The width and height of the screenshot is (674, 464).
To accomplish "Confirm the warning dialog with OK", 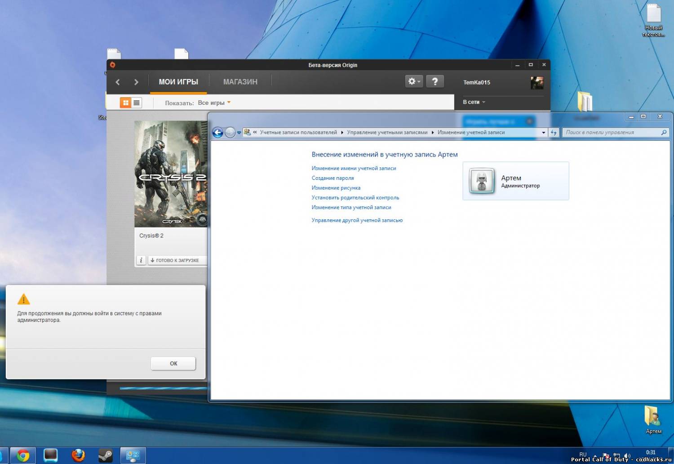I will (173, 363).
